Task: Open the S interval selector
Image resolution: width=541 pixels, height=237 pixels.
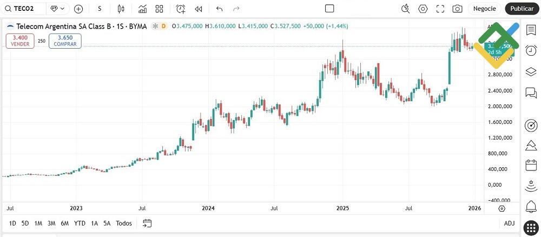Action: (100, 9)
